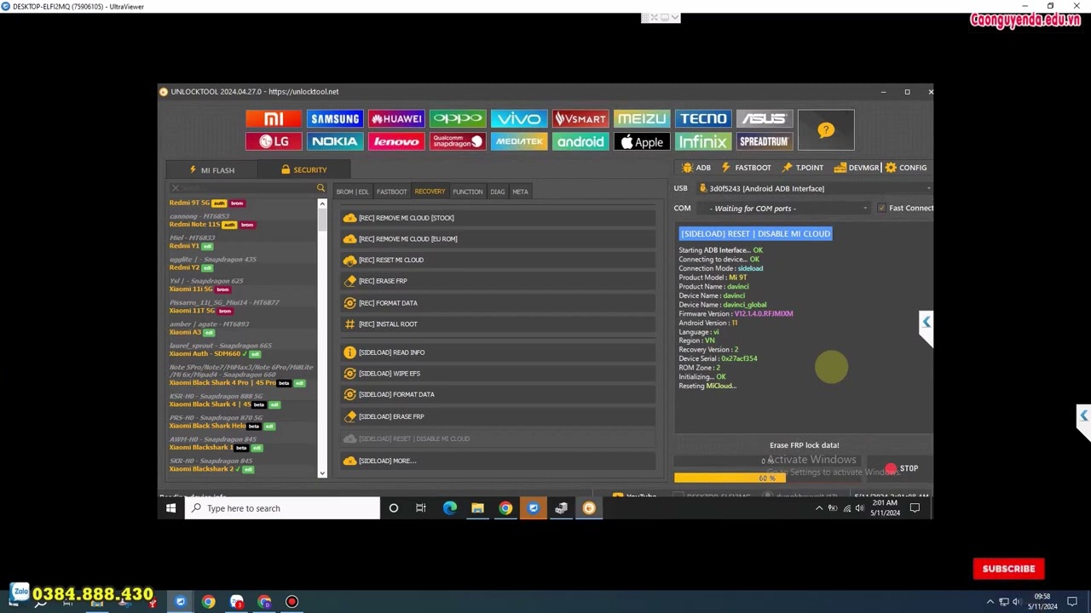Stop the running operation

pyautogui.click(x=902, y=468)
